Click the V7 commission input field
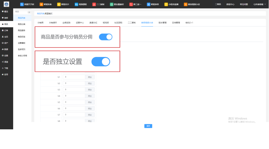 [74, 115]
